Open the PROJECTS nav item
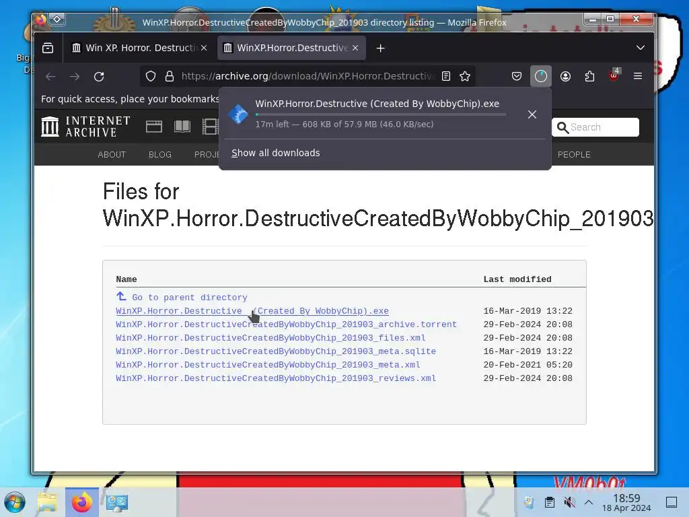689x517 pixels. (207, 155)
